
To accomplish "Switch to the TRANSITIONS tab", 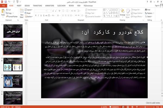I will point(37,6).
